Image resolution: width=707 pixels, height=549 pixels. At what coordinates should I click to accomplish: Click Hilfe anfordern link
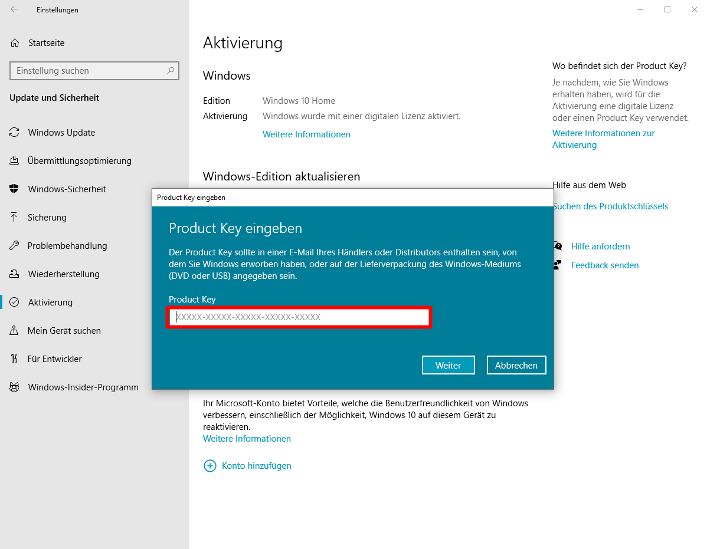coord(600,246)
